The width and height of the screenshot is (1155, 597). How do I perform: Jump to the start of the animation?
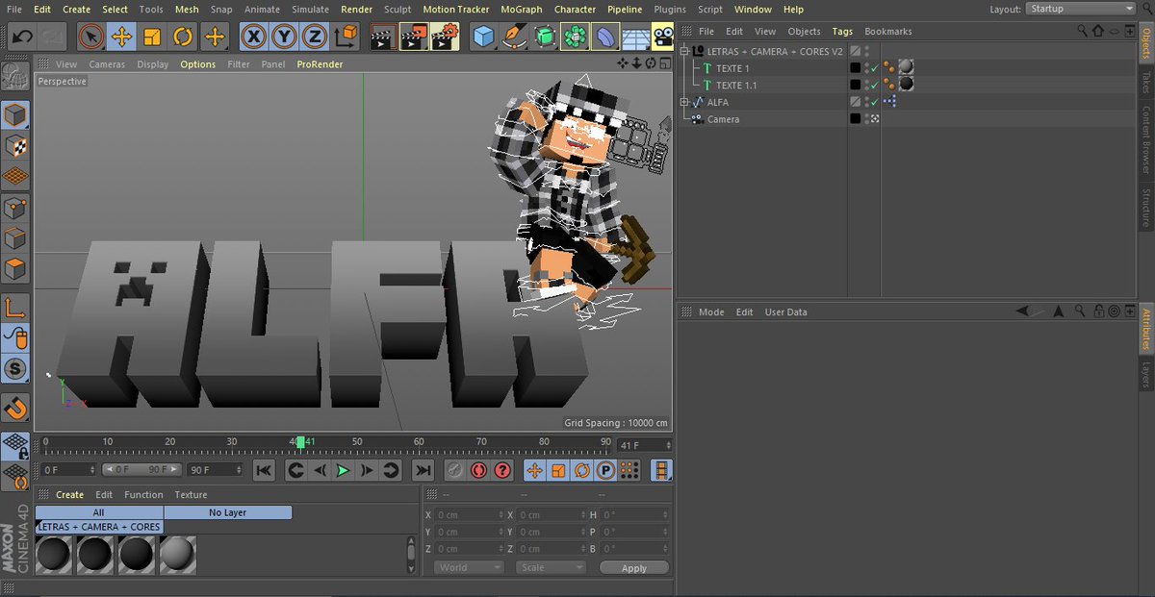[x=264, y=470]
